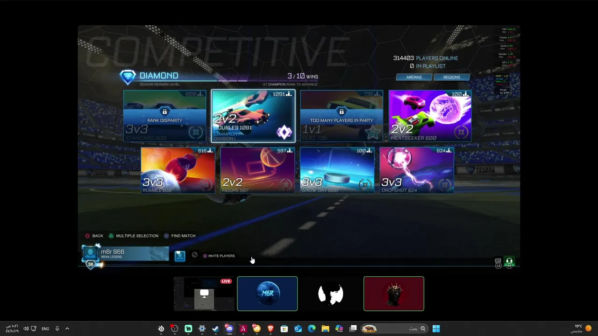Click the Multiple Selection prompt
Image resolution: width=598 pixels, height=336 pixels.
pyautogui.click(x=134, y=236)
